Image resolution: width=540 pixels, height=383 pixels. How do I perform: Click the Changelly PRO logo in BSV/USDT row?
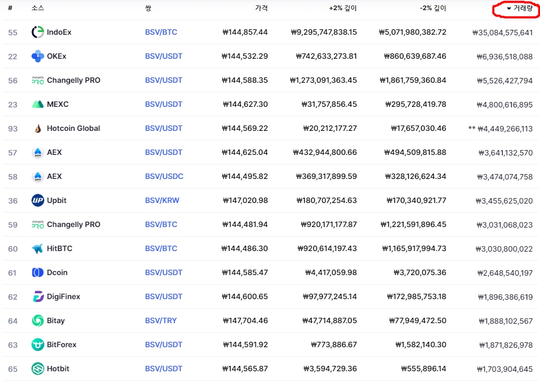[37, 80]
